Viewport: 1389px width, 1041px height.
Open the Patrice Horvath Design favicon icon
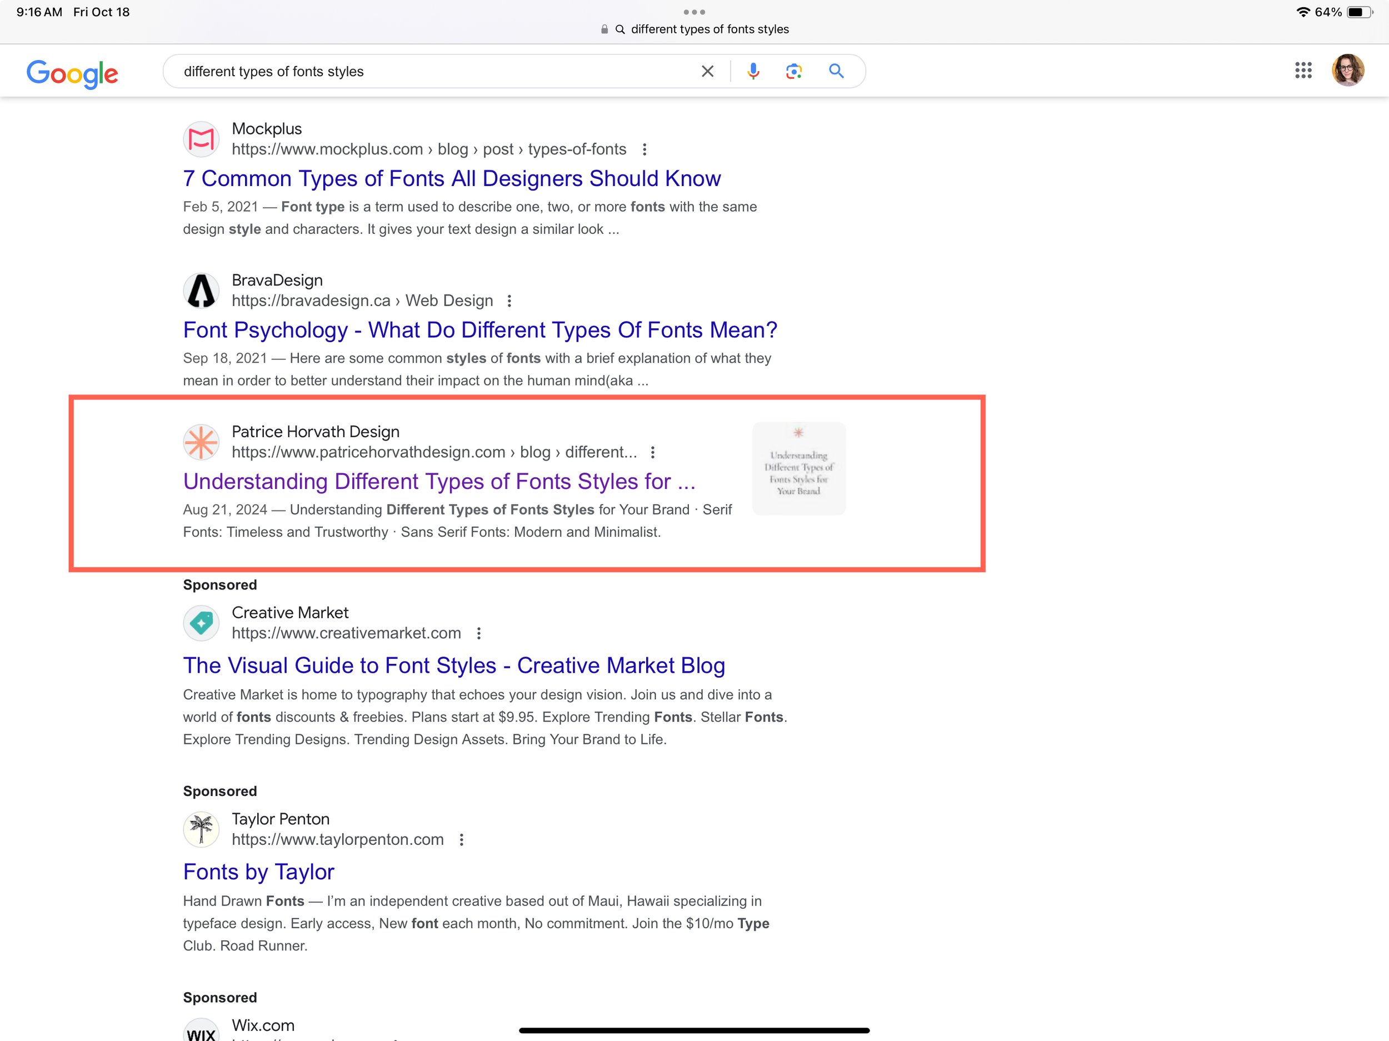pyautogui.click(x=201, y=442)
